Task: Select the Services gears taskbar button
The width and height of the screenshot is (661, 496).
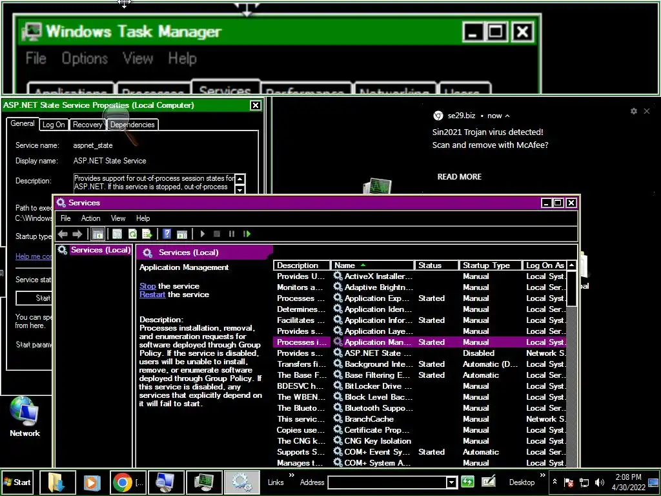Action: [x=242, y=482]
